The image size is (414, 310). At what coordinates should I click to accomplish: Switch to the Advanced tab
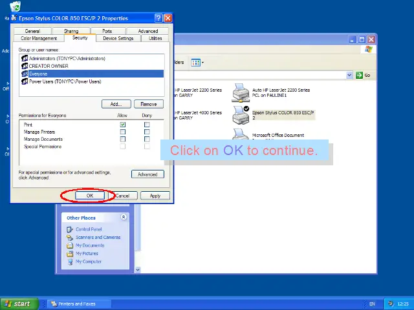point(148,31)
